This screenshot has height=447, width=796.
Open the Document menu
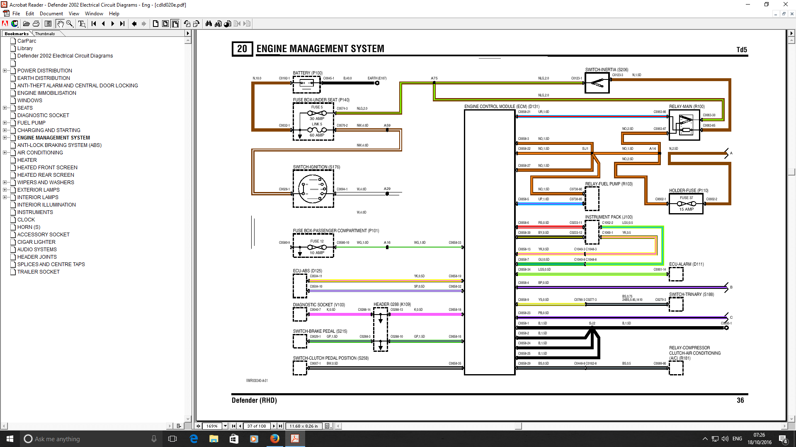point(51,14)
